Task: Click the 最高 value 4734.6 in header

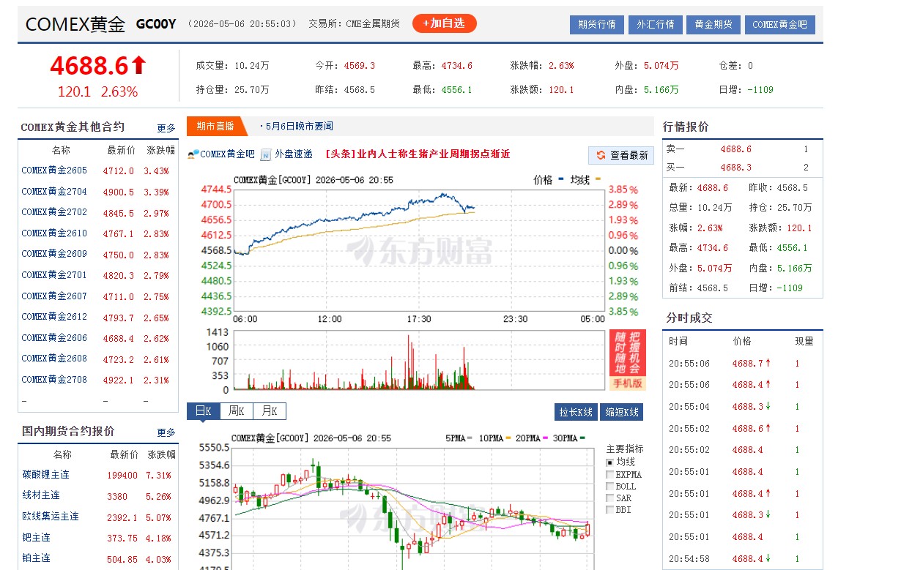Action: pos(457,66)
